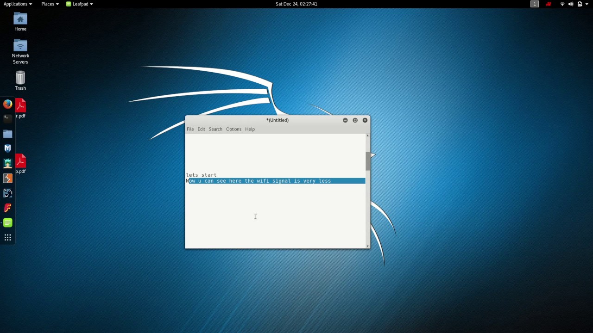Click the battery status icon
Viewport: 593px width, 333px height.
(580, 4)
